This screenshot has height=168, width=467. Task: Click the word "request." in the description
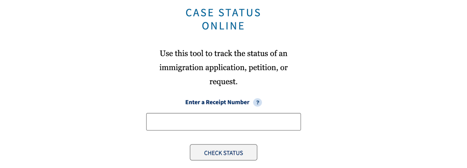point(224,82)
